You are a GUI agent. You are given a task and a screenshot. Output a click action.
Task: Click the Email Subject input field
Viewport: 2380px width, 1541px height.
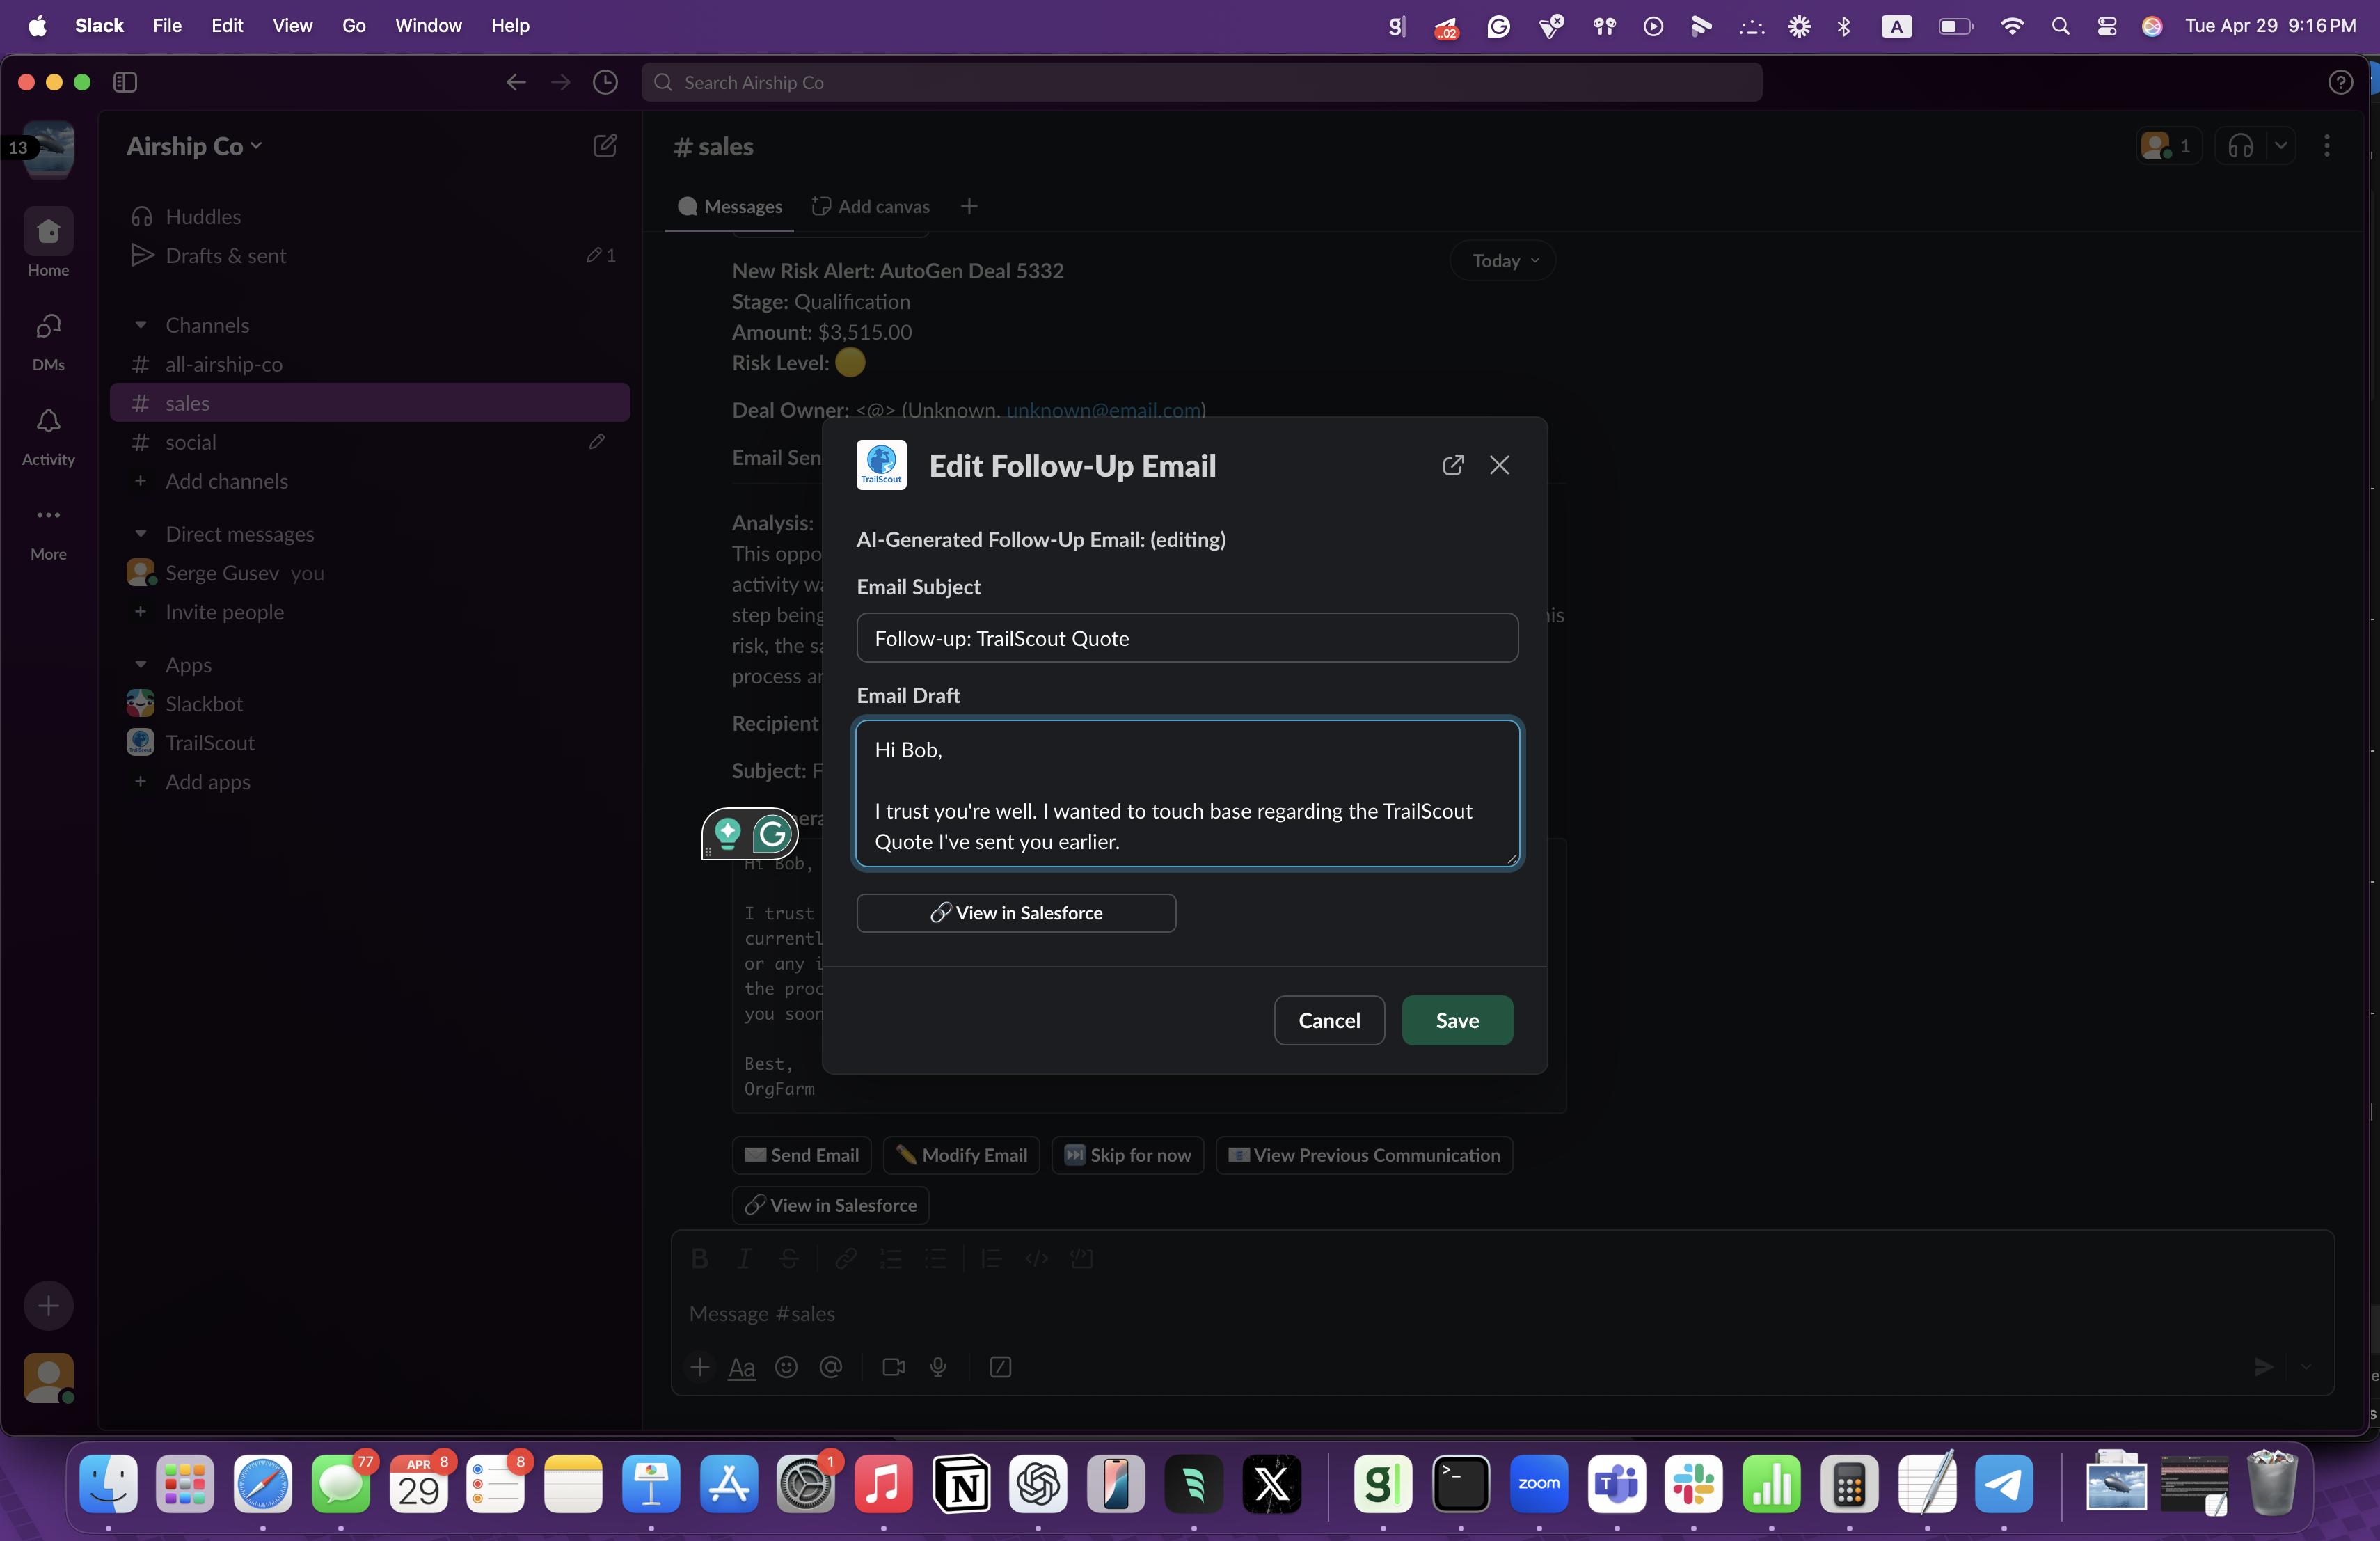pos(1186,638)
